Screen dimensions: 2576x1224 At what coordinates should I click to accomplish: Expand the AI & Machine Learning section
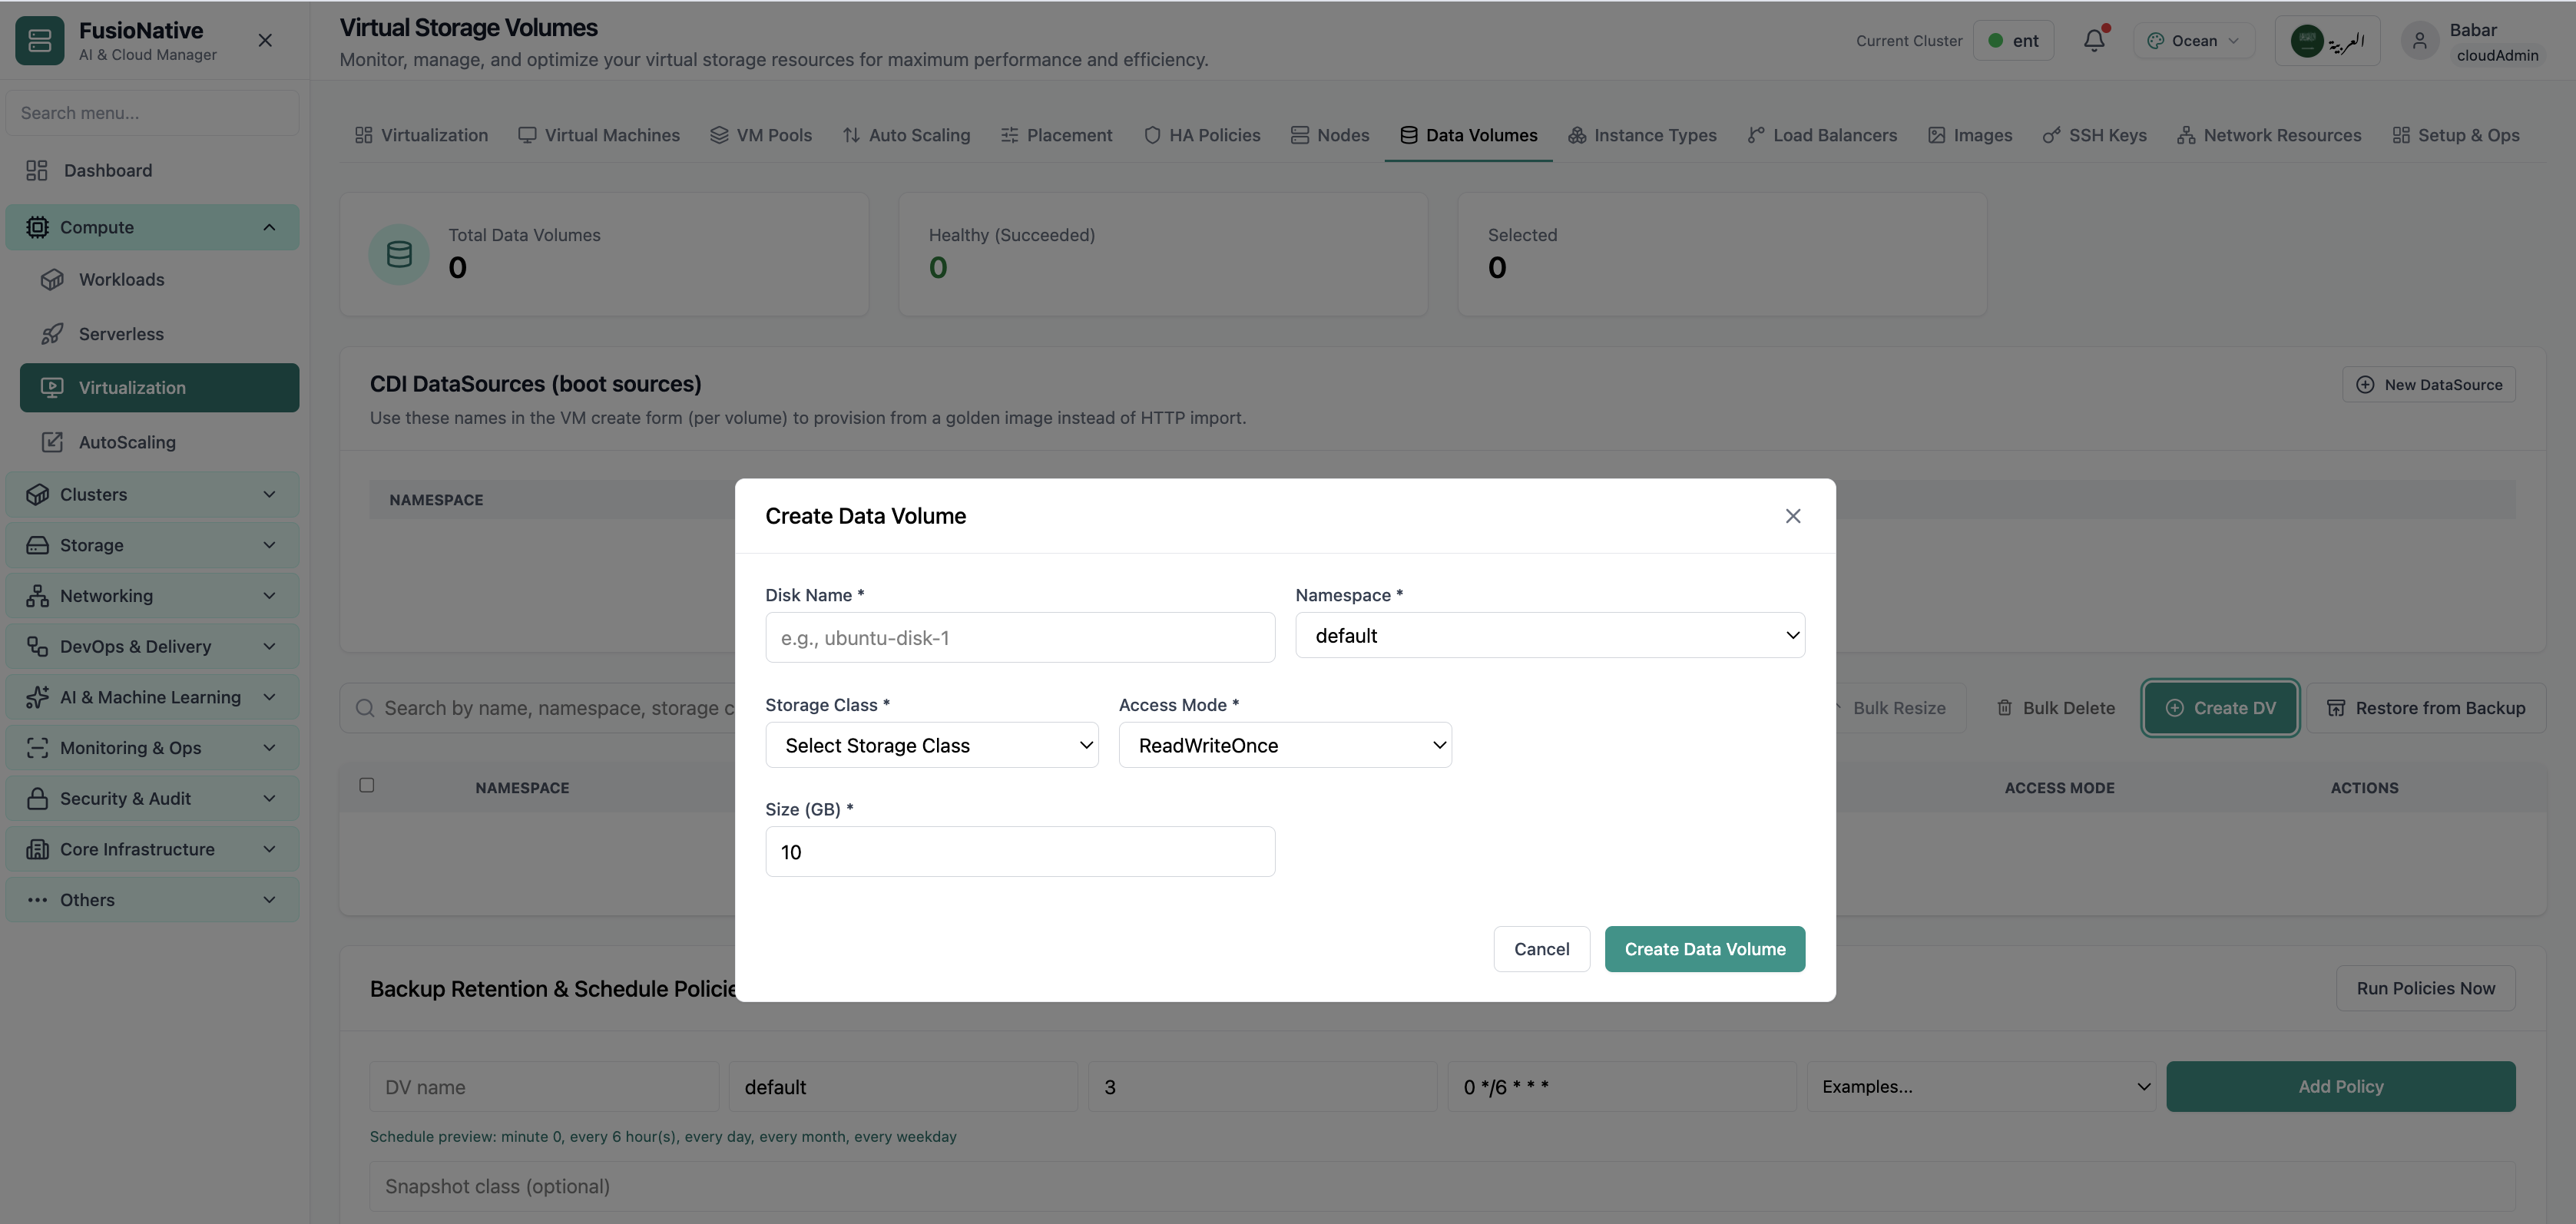coord(152,697)
